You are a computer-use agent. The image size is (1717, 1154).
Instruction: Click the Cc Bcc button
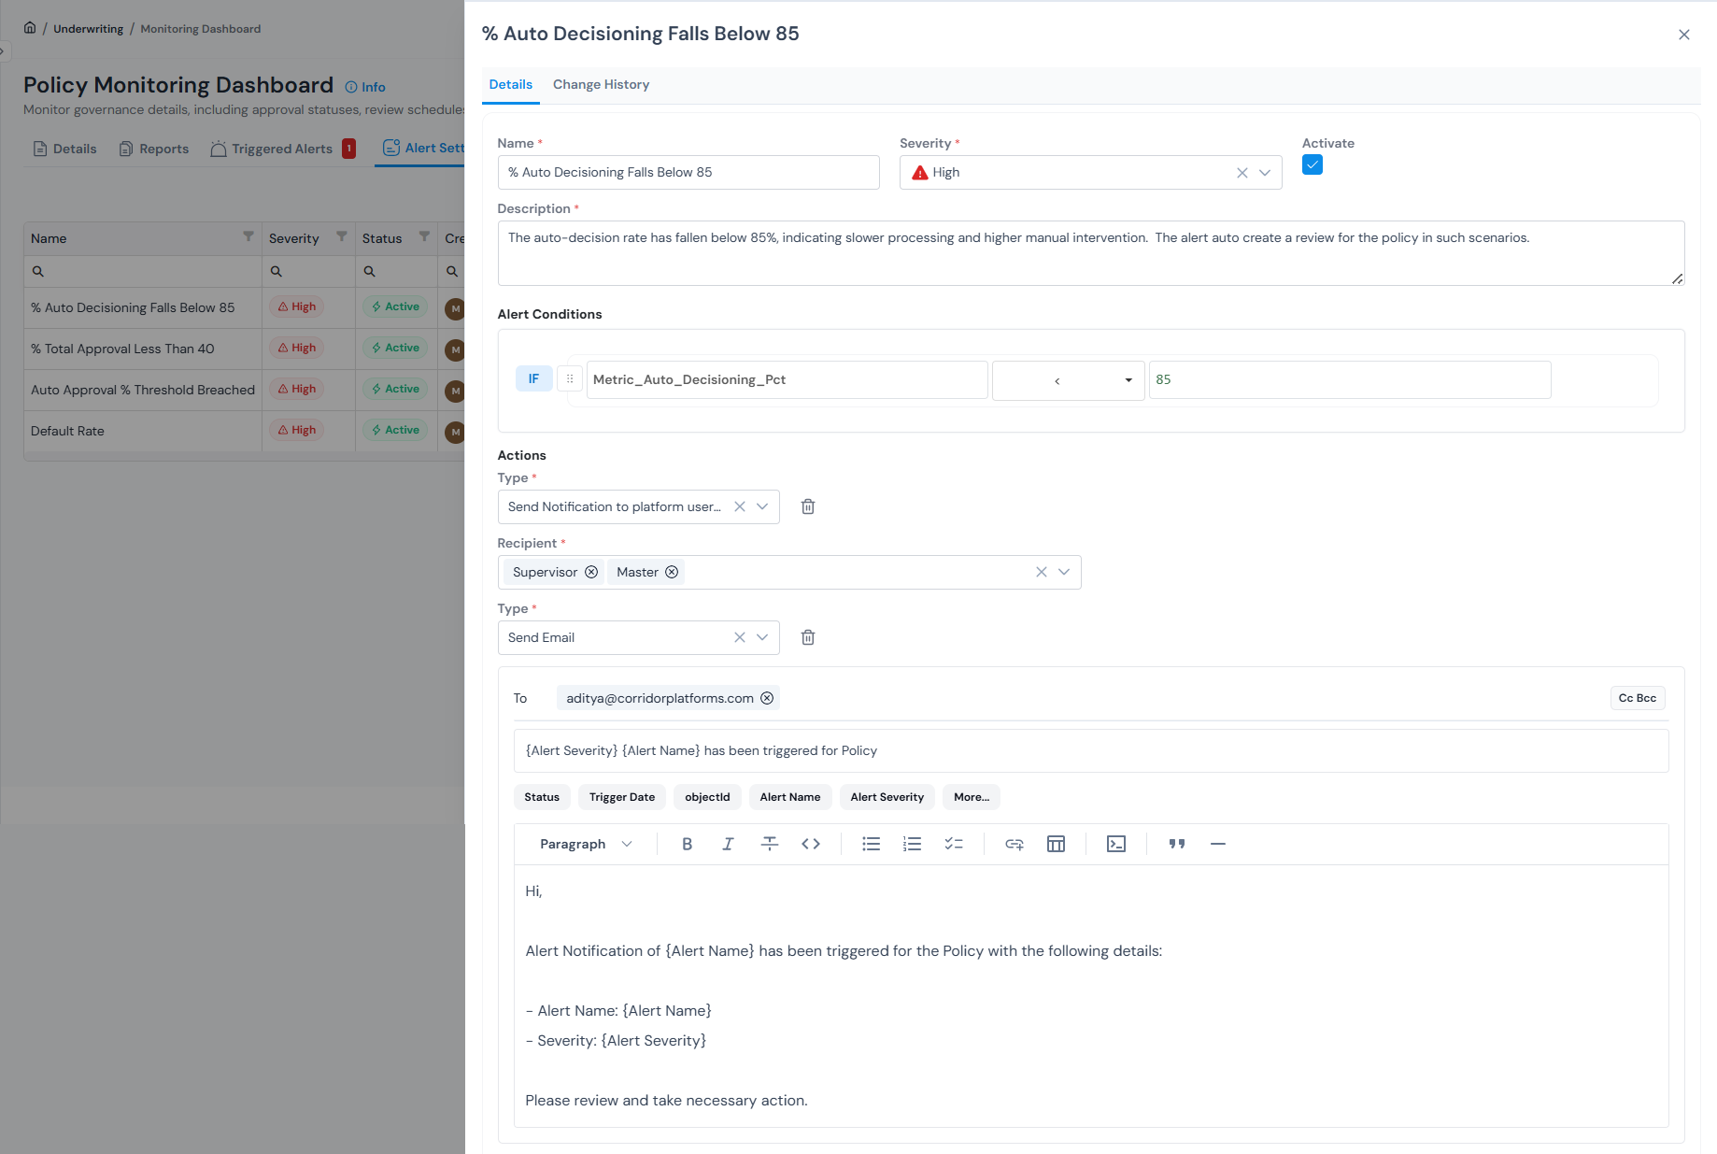tap(1638, 698)
